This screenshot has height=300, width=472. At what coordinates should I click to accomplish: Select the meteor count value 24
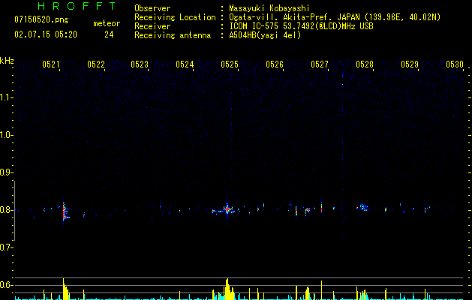click(x=109, y=34)
